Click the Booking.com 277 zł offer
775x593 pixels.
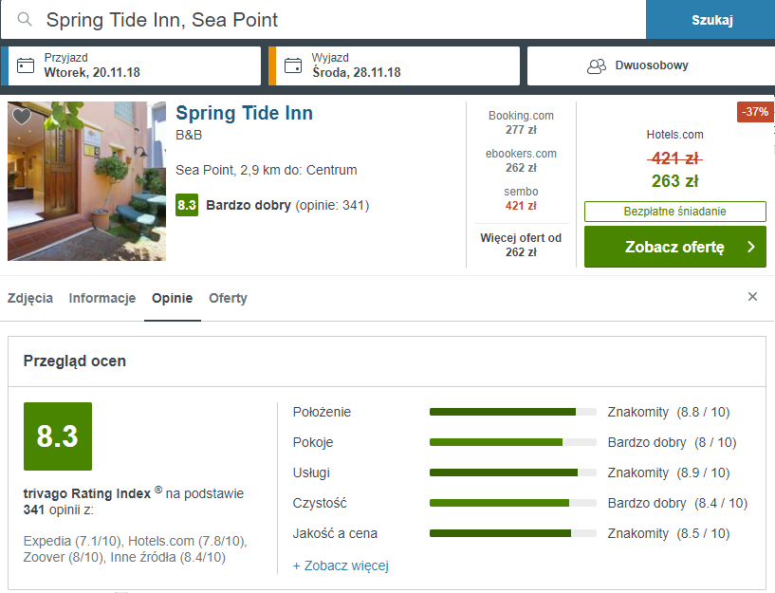tap(521, 122)
